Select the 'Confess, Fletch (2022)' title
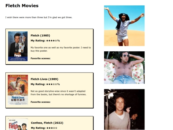 point(47,123)
